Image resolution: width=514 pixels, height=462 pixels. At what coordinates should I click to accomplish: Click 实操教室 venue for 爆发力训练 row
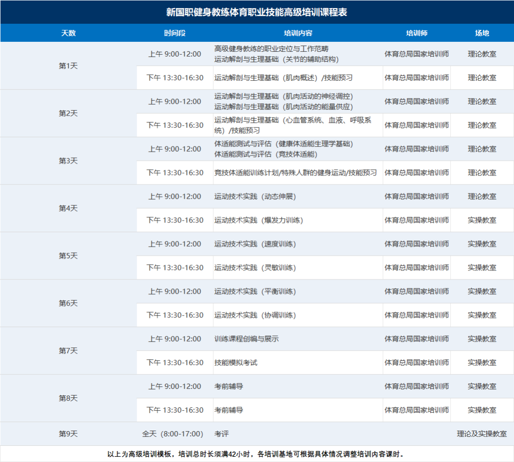click(482, 220)
